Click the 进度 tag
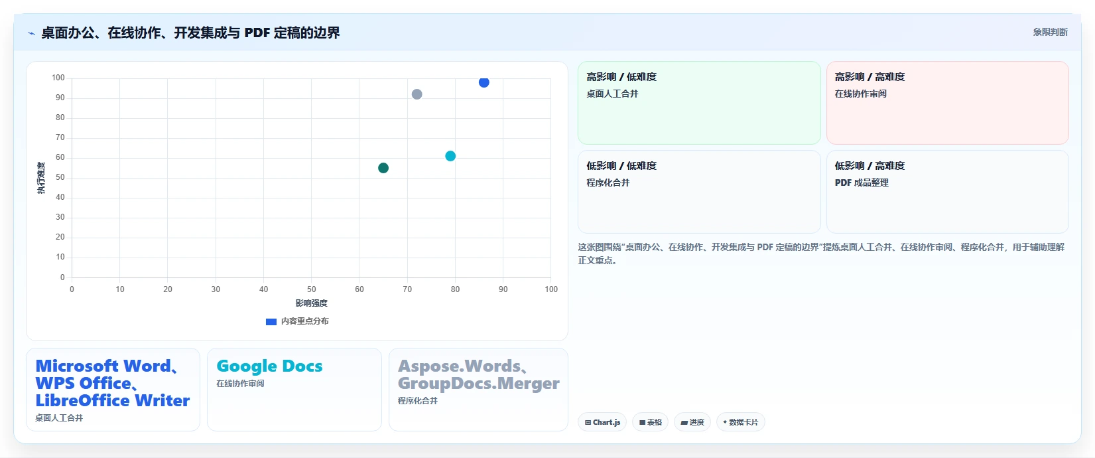1095x458 pixels. click(x=692, y=422)
